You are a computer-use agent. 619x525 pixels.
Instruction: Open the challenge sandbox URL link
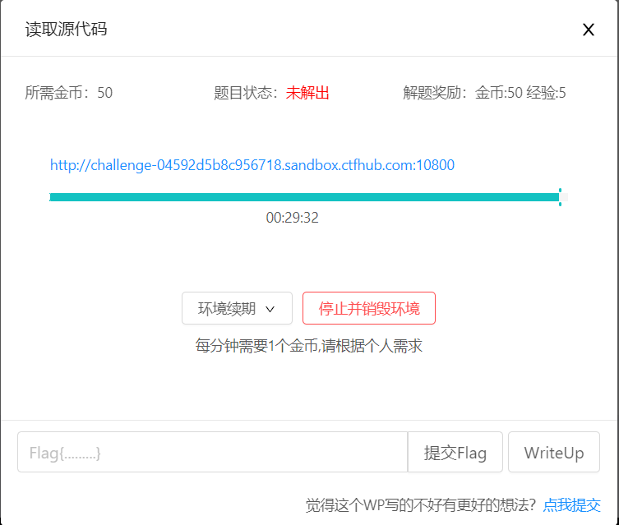pos(252,165)
